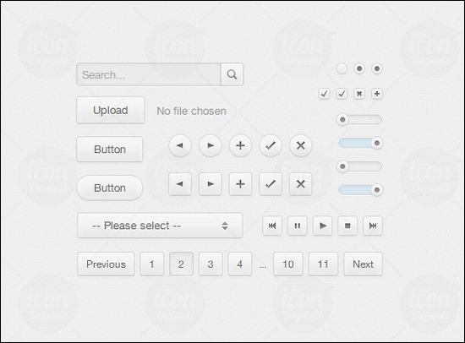The height and width of the screenshot is (343, 465).
Task: Click the magnifying glass search icon
Action: point(232,74)
